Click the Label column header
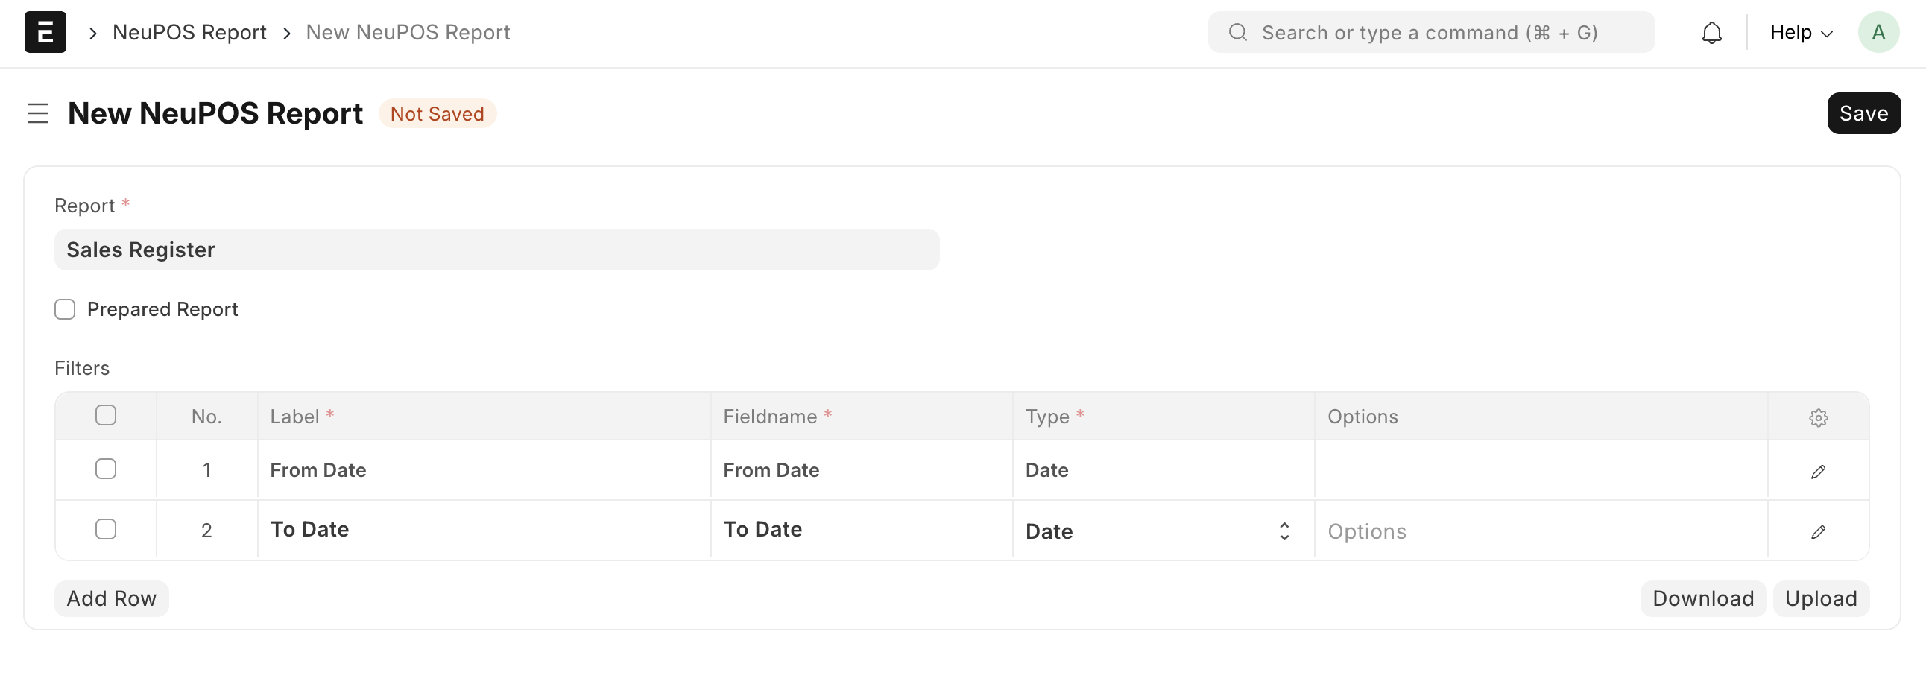This screenshot has width=1926, height=693. point(484,417)
